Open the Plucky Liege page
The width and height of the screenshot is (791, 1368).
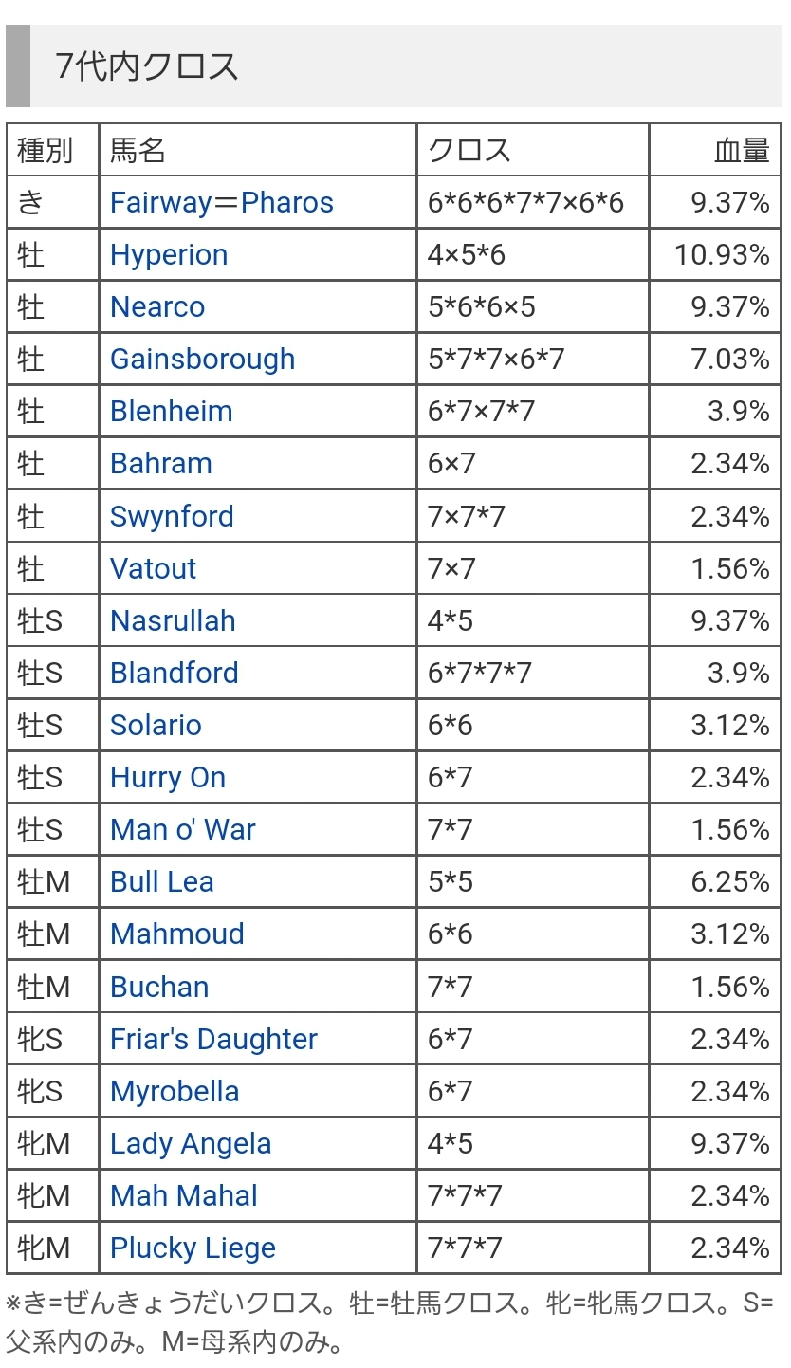pos(193,1248)
